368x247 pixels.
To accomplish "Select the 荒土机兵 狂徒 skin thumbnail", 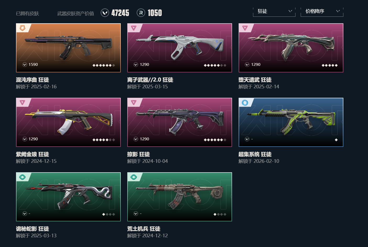I will tap(180, 197).
